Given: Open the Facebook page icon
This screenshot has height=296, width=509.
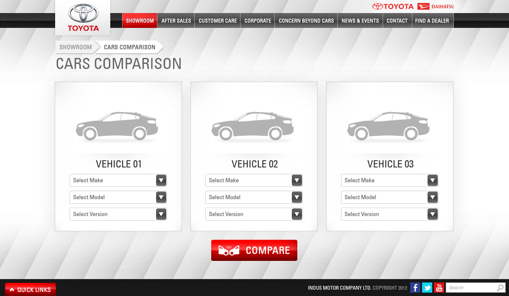Looking at the screenshot, I should click(415, 288).
